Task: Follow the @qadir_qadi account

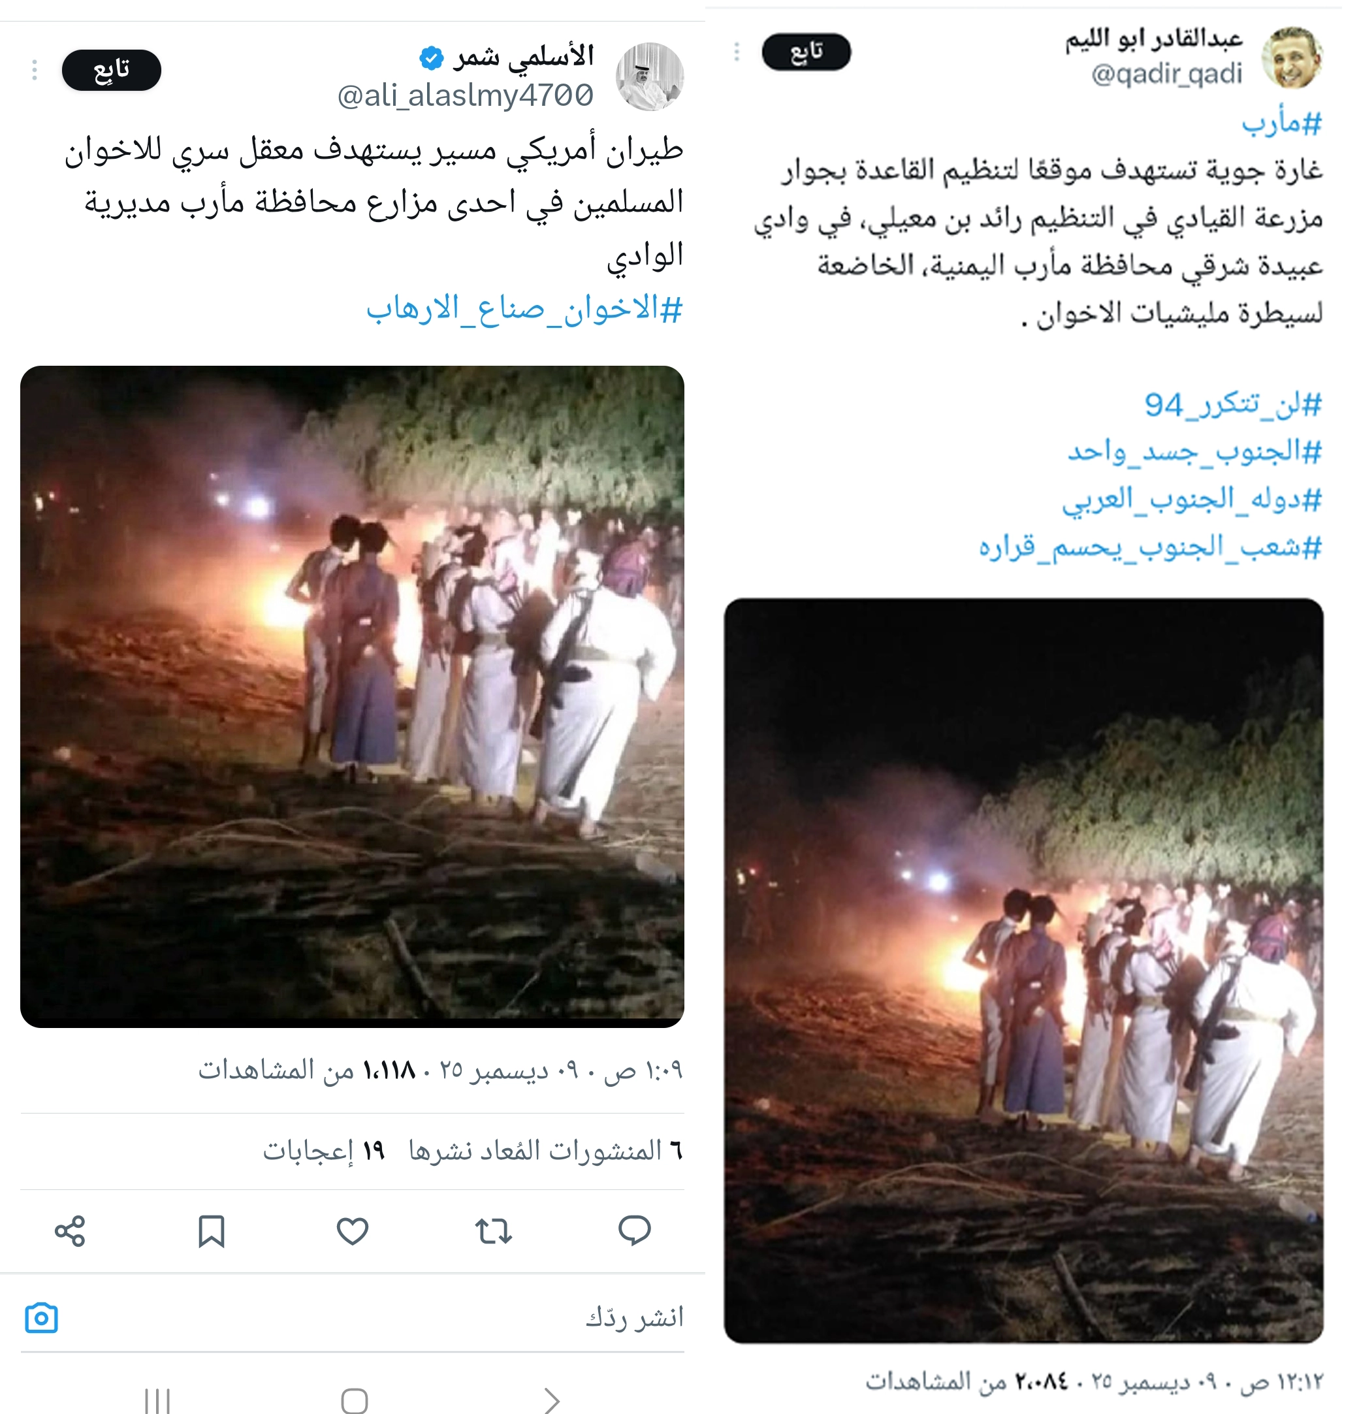Action: click(x=806, y=52)
